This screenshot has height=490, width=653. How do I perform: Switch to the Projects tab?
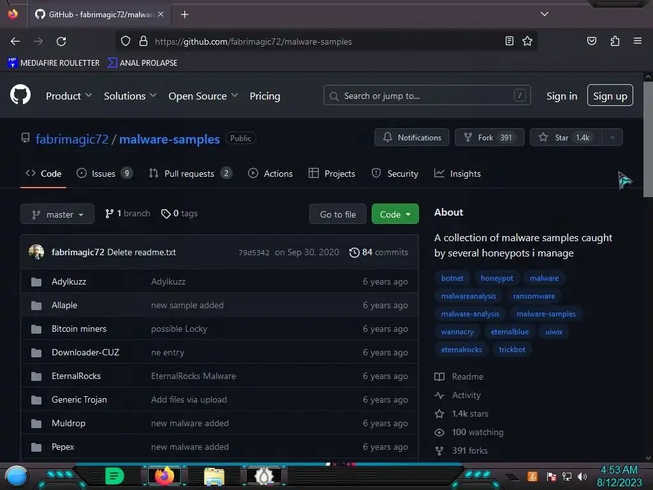[332, 174]
